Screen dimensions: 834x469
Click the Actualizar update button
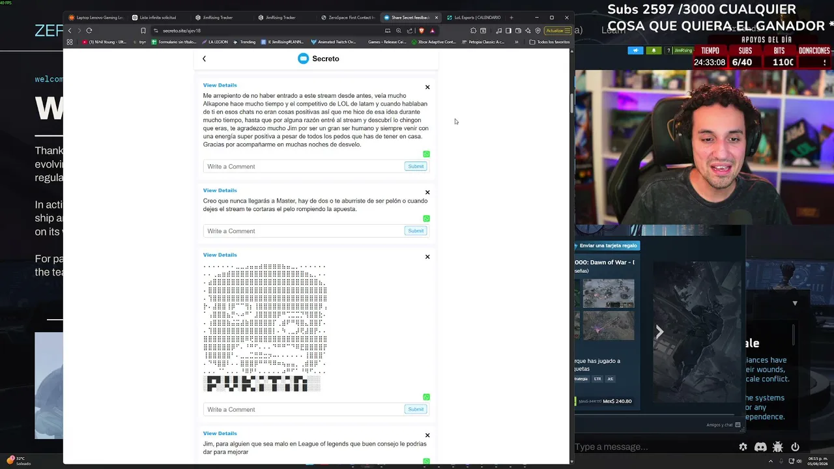(x=558, y=31)
